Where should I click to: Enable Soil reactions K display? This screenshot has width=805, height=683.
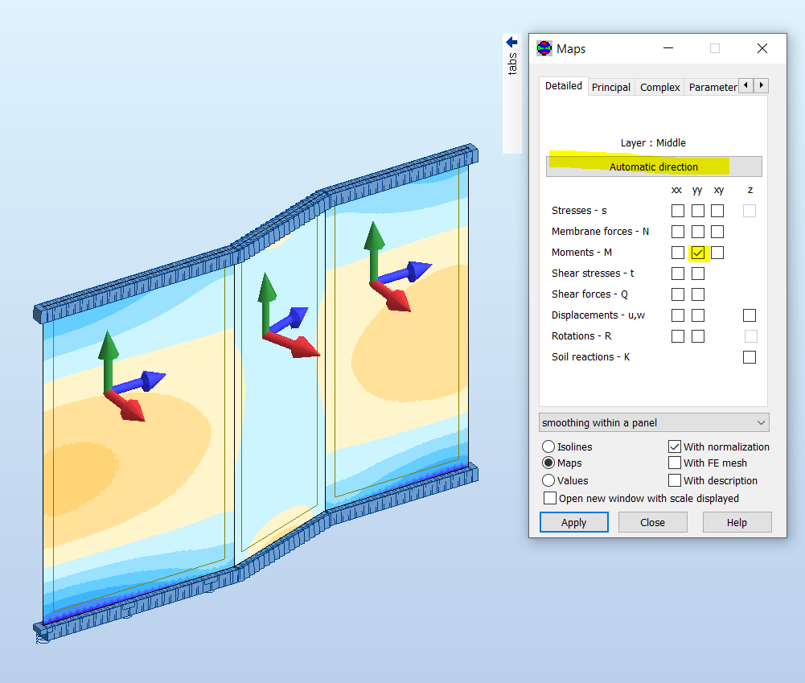pos(750,356)
